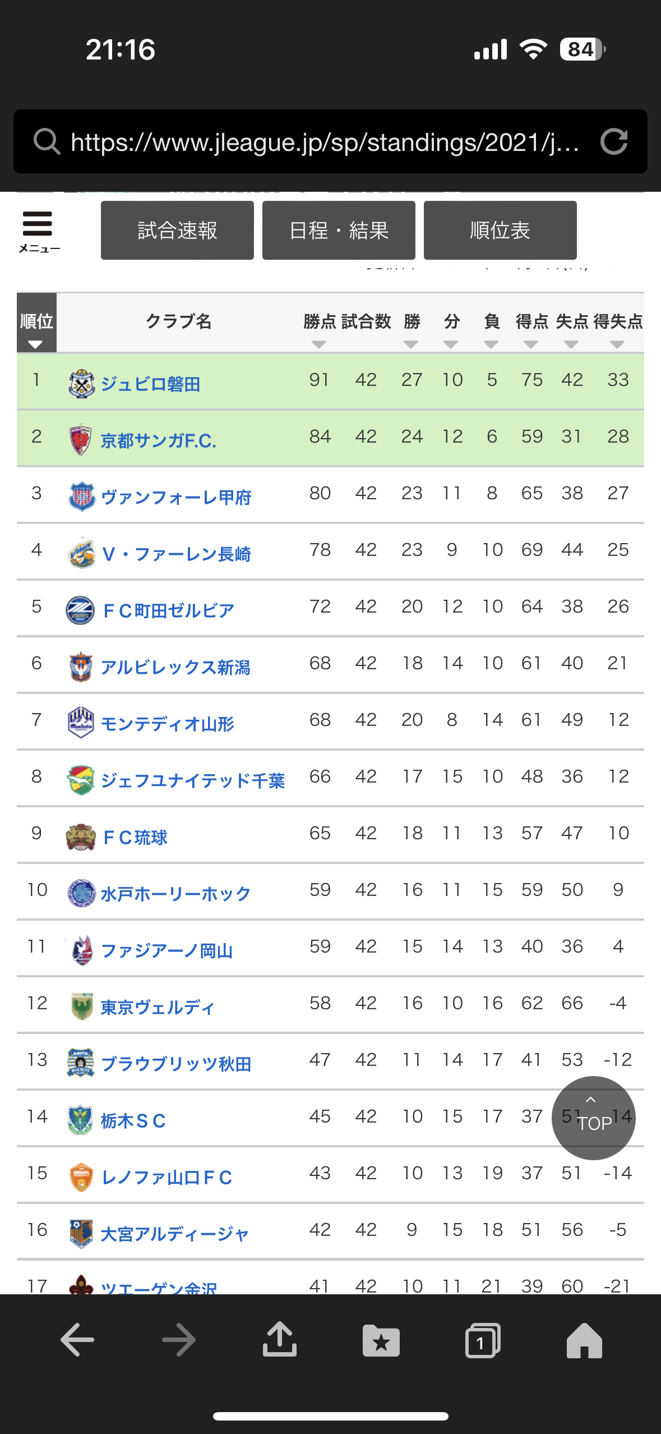Open the bookmarks folder star icon
The image size is (661, 1434).
(381, 1340)
